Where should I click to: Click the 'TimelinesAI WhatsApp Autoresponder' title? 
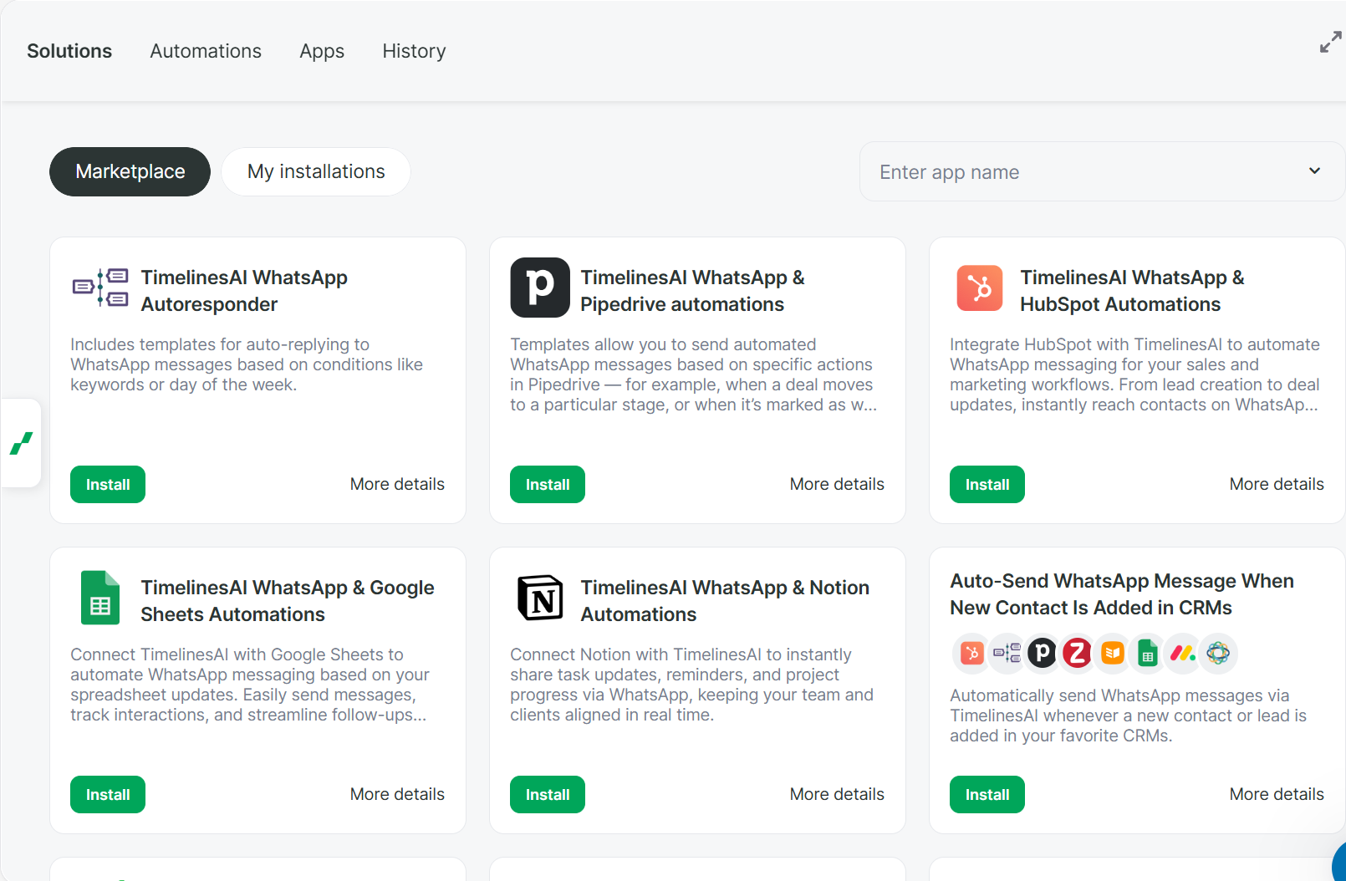tap(244, 291)
